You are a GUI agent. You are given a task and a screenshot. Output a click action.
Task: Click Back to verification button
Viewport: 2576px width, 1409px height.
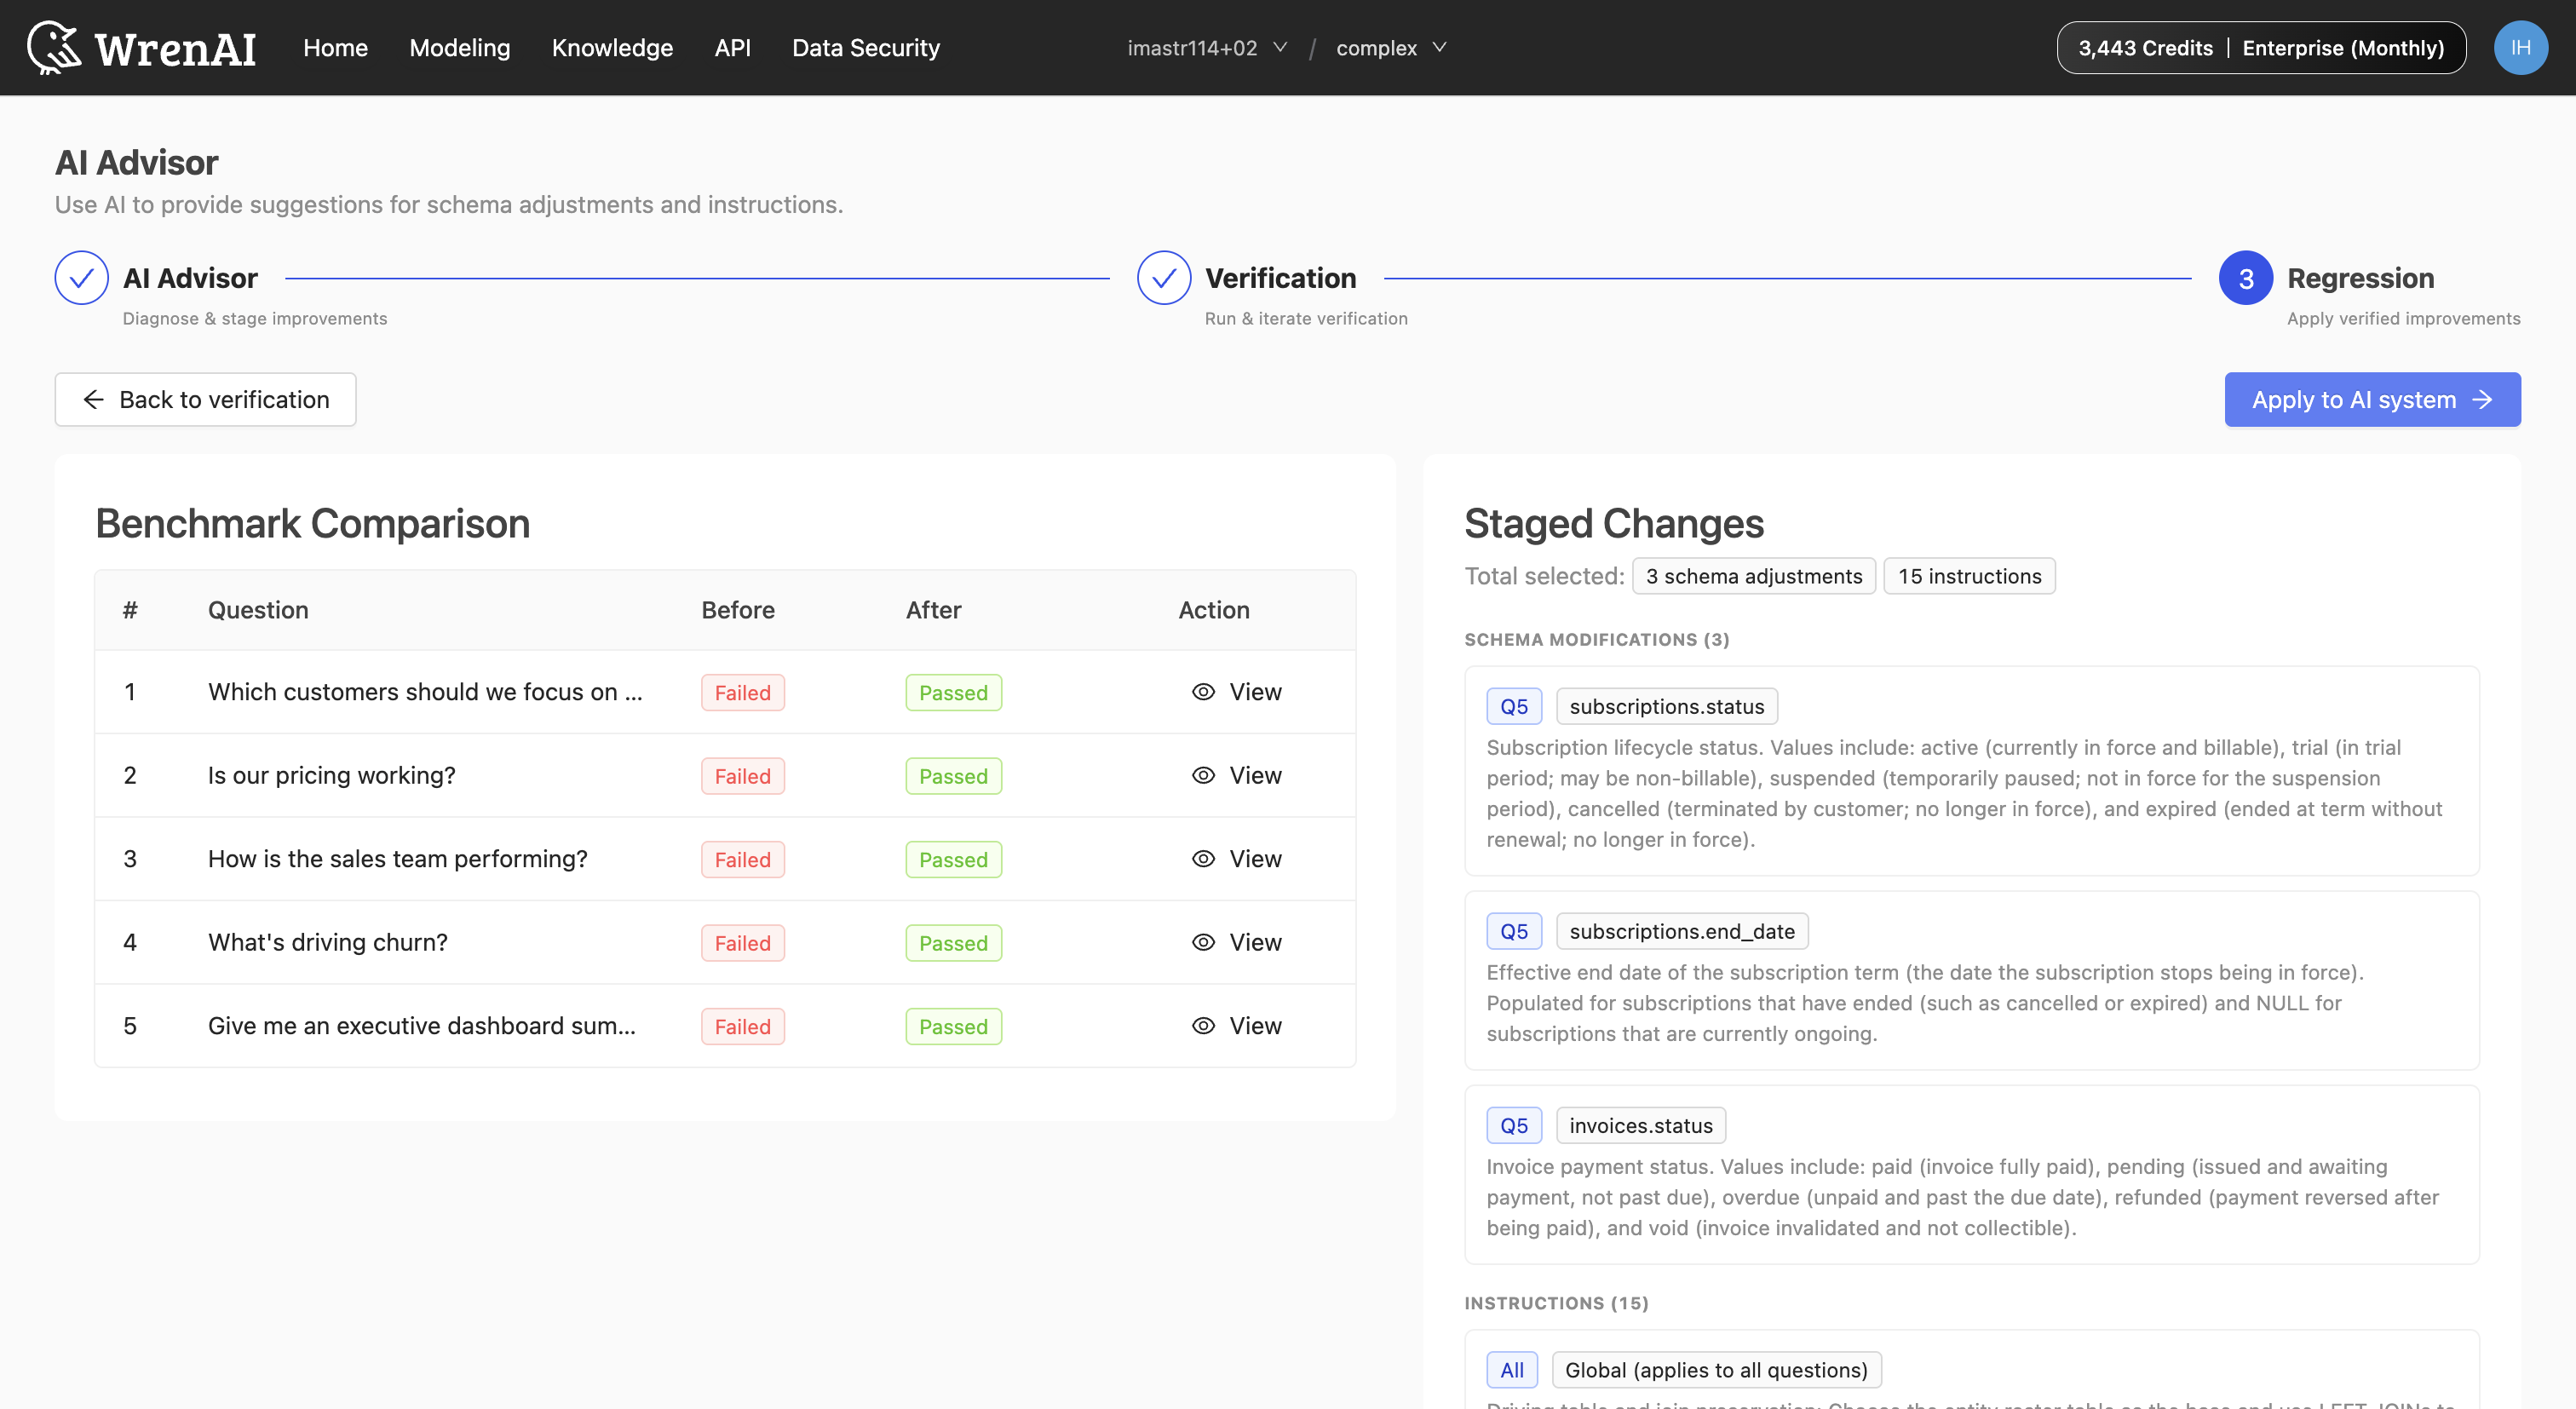(x=205, y=400)
